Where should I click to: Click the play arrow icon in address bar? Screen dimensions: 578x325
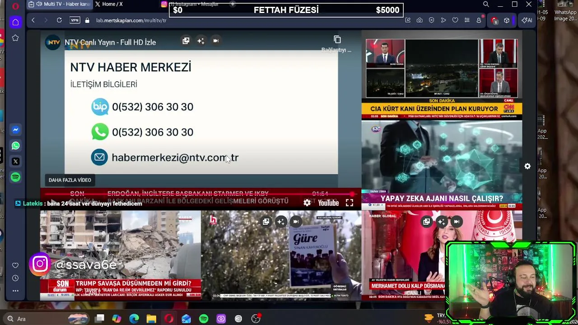(x=443, y=20)
